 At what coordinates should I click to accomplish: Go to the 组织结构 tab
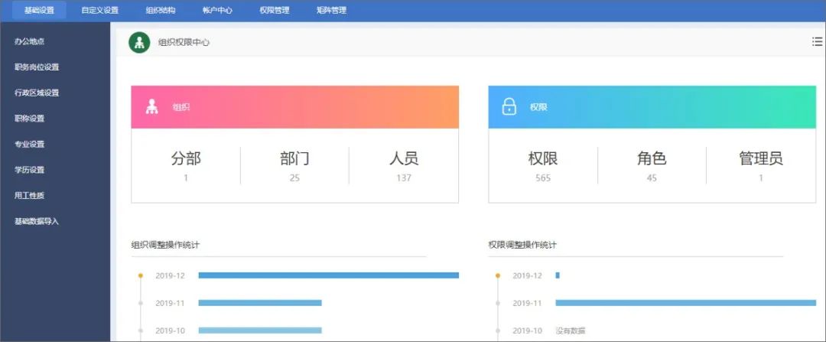161,10
